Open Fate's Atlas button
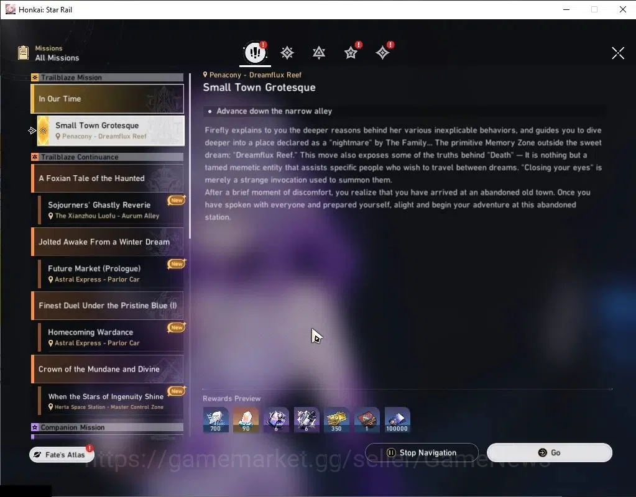The image size is (636, 497). 62,455
